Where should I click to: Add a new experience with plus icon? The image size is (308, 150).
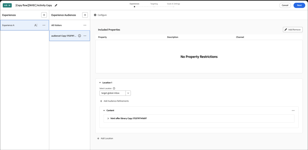[x=44, y=15]
